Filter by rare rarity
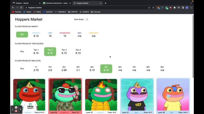Screen dimensions: 204x114 click(x=50, y=35)
